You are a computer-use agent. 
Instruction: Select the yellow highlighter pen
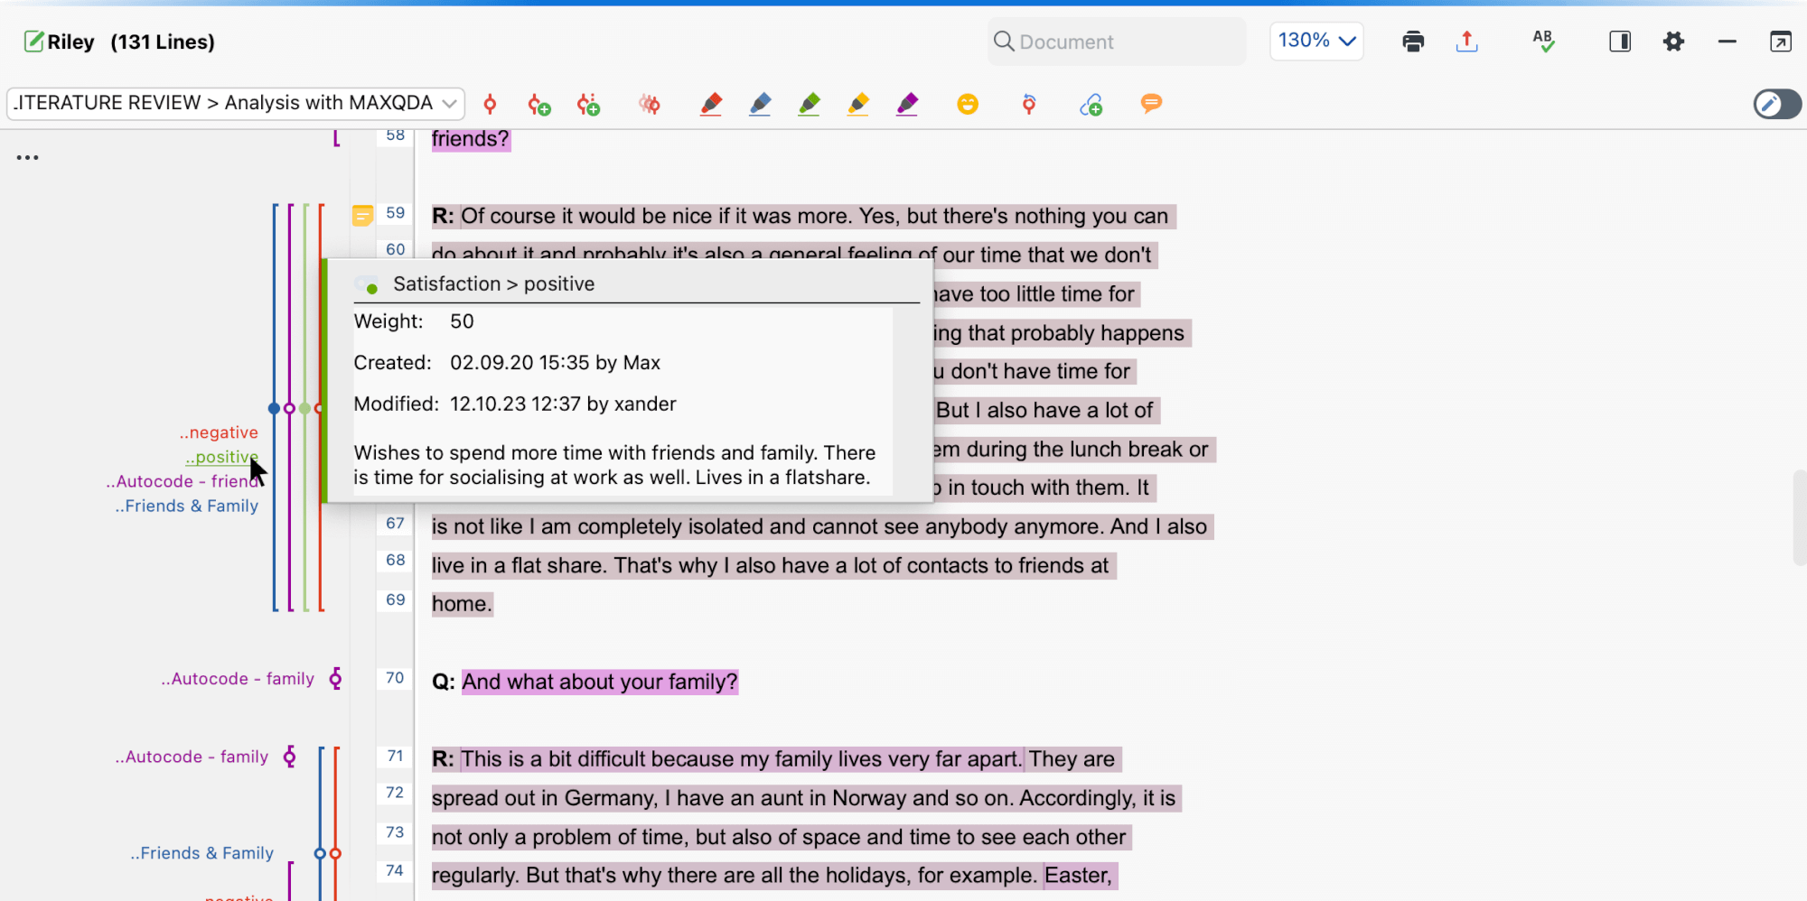click(x=858, y=105)
